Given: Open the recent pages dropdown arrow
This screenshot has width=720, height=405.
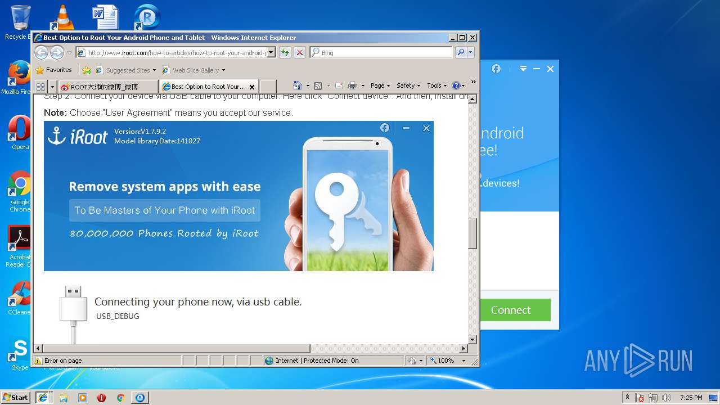Looking at the screenshot, I should [69, 53].
